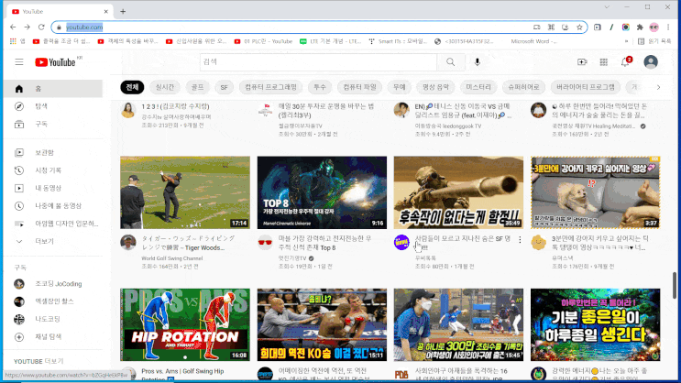Play the TOP 8 Marvel thumbnail
This screenshot has width=681, height=383.
pos(322,192)
